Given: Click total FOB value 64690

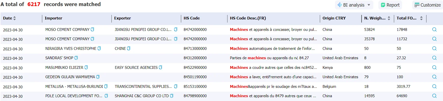Looking at the screenshot, I should click(402, 96).
